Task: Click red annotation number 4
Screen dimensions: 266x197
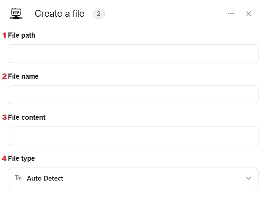Action: [x=4, y=158]
